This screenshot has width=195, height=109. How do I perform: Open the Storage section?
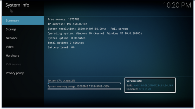click(23, 29)
